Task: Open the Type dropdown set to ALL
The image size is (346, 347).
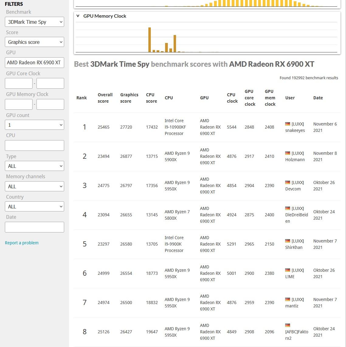Action: click(34, 166)
